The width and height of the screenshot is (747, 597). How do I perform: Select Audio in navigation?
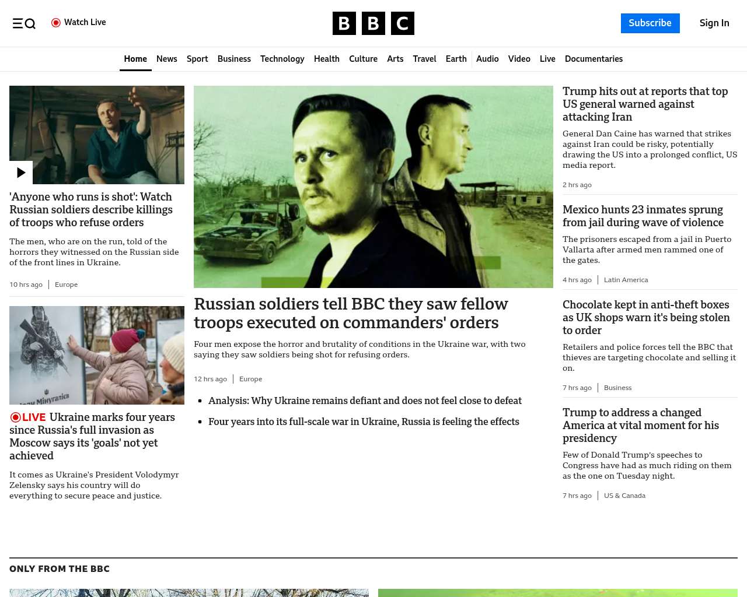point(487,59)
